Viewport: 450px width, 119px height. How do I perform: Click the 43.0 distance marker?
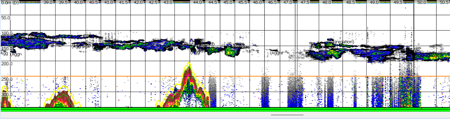click(x=168, y=2)
